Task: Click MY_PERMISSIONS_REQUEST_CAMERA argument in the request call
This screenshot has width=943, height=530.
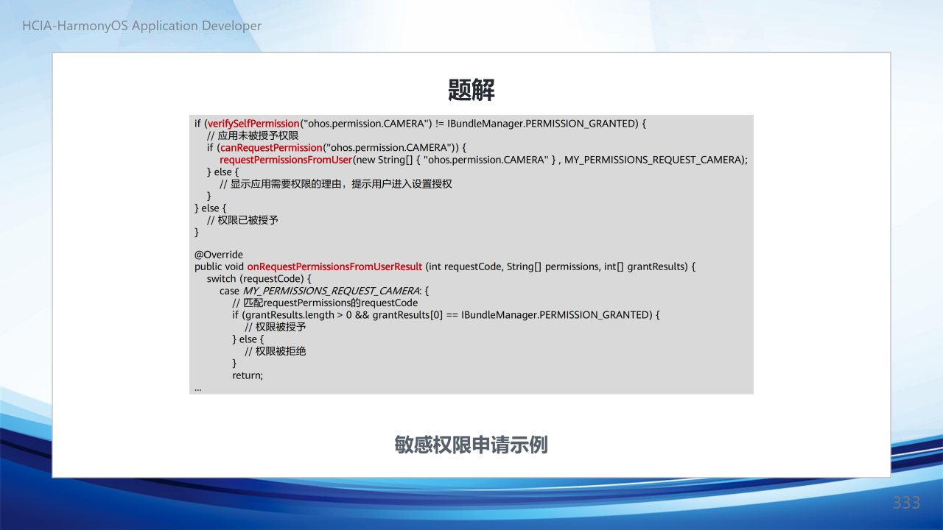Action: point(653,159)
